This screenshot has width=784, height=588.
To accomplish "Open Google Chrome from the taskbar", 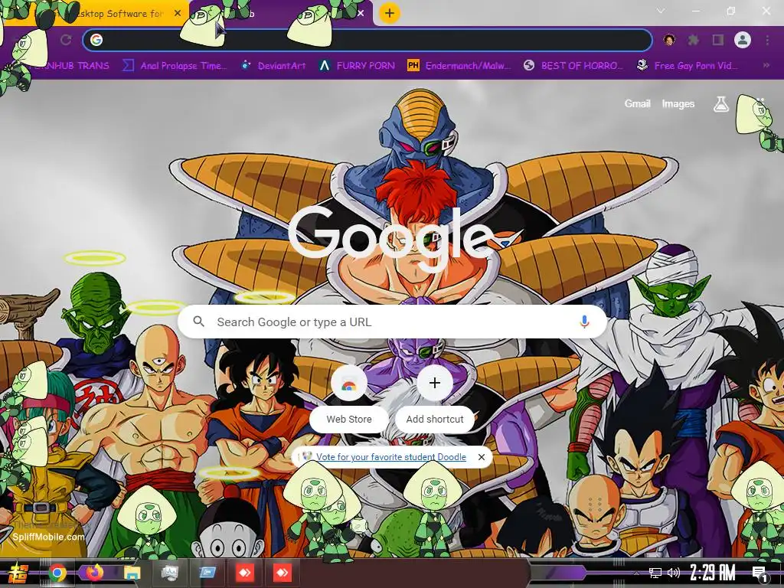I will point(57,573).
